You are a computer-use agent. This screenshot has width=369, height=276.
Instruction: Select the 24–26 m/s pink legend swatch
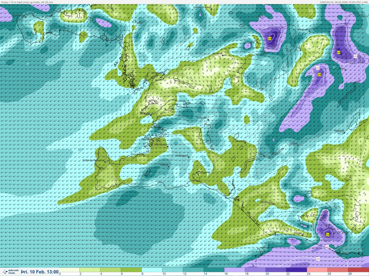point(317,270)
